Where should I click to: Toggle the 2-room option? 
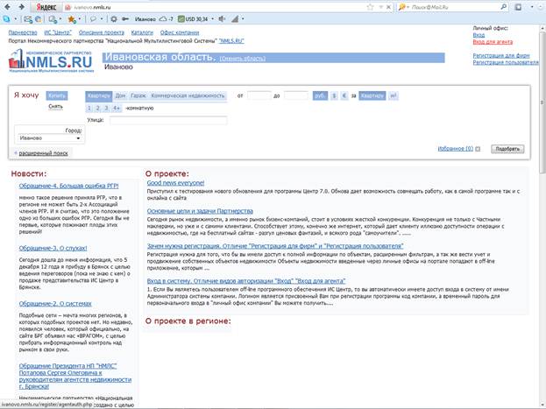click(98, 109)
